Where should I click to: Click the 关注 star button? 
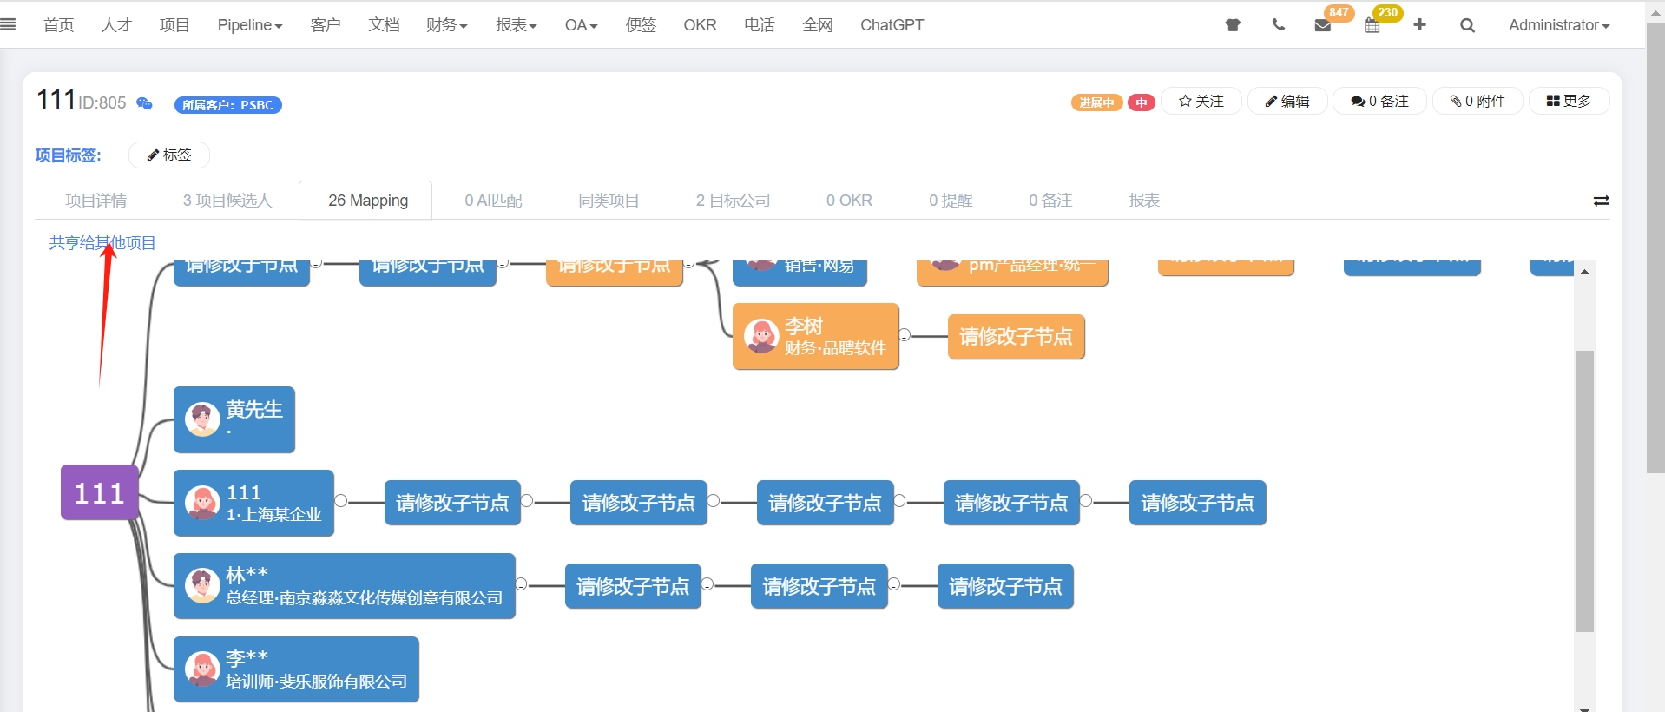1201,101
